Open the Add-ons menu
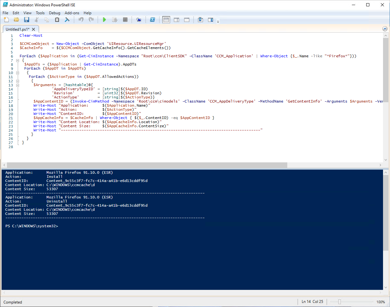390x307 pixels. coord(71,13)
